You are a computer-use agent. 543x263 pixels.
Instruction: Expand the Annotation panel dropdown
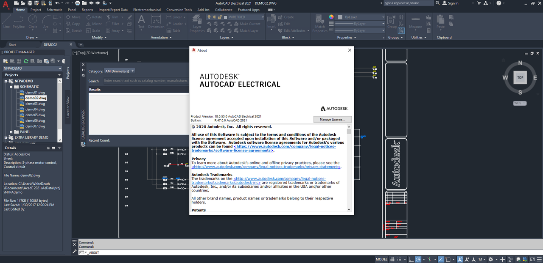click(x=162, y=37)
